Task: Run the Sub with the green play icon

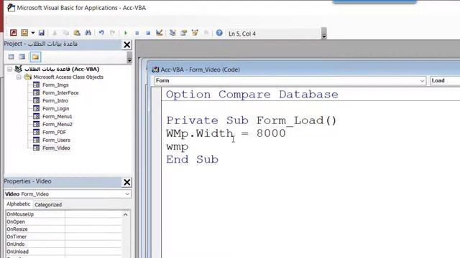Action: (x=126, y=33)
